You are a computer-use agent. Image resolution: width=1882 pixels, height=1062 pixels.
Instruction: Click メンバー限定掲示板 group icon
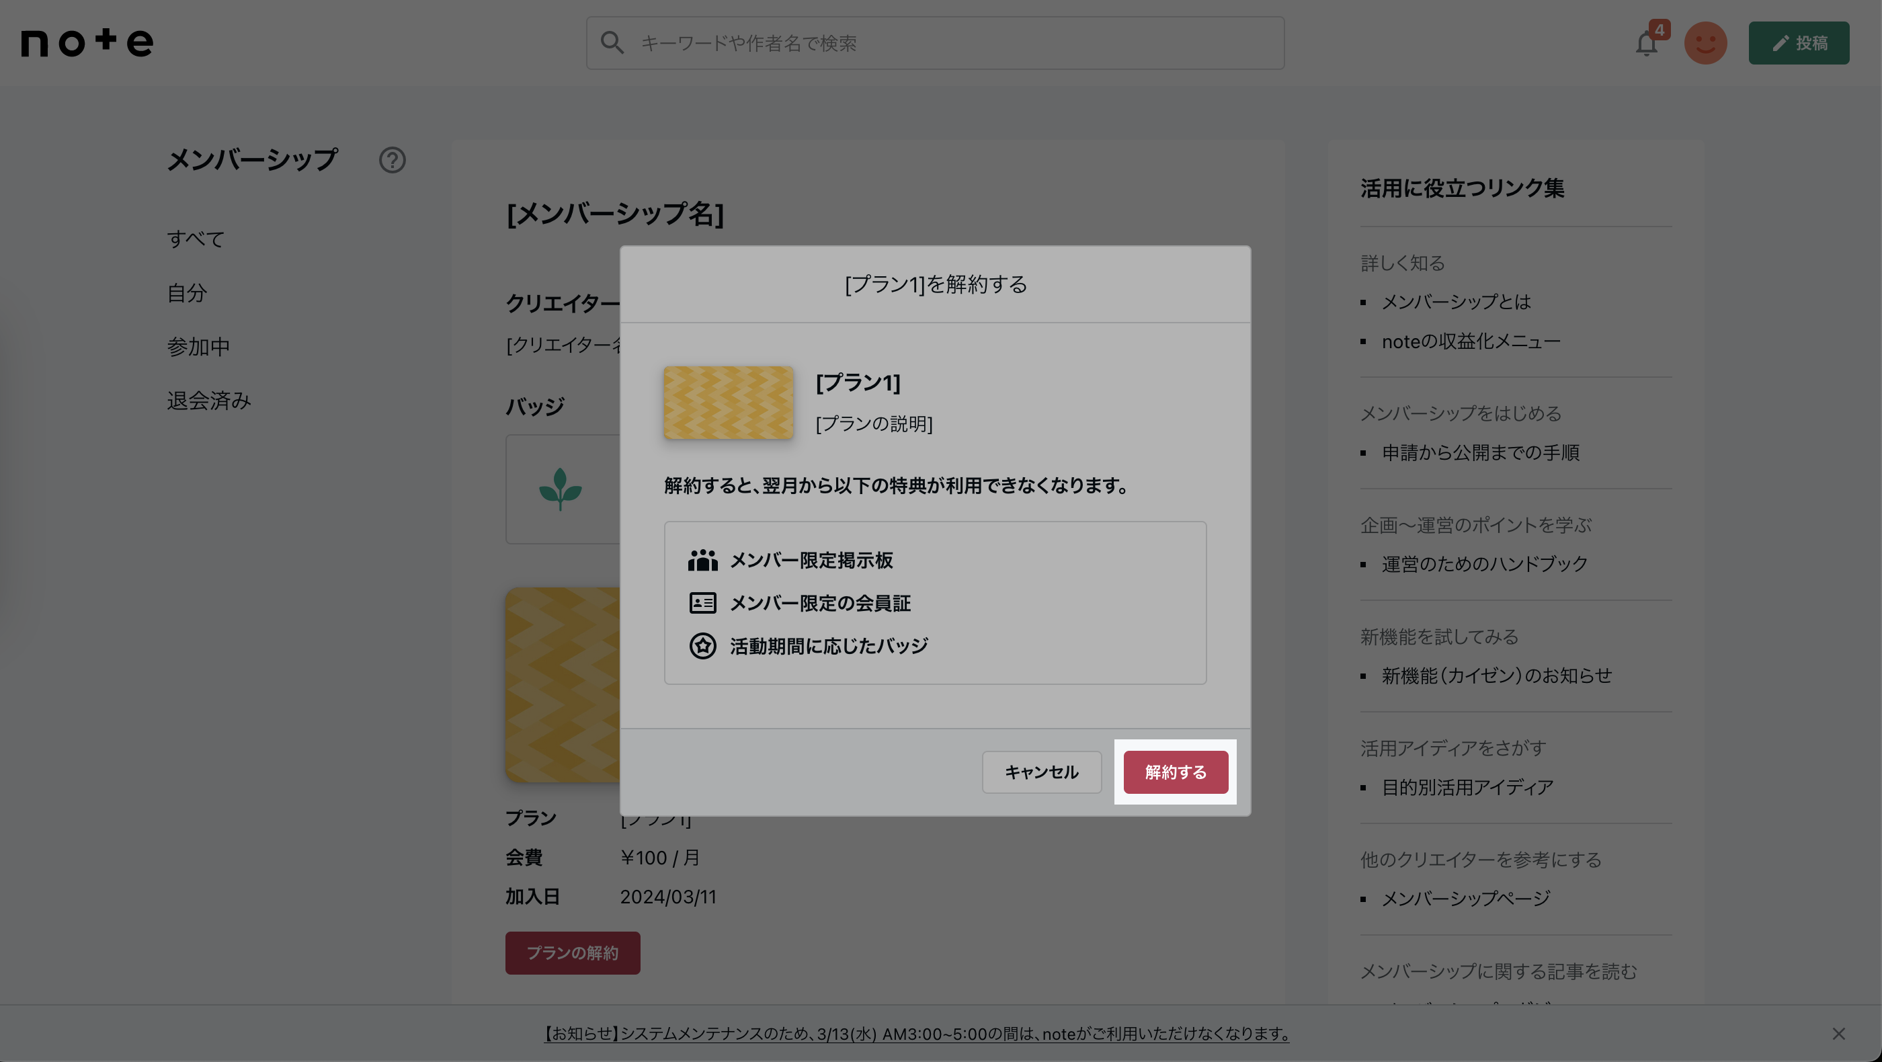(x=703, y=560)
